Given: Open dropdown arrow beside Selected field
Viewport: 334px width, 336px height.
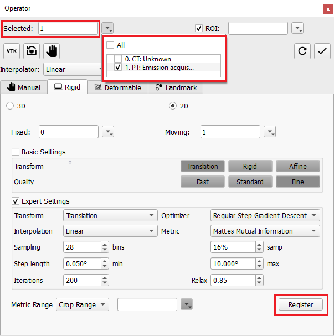Looking at the screenshot, I should point(108,28).
